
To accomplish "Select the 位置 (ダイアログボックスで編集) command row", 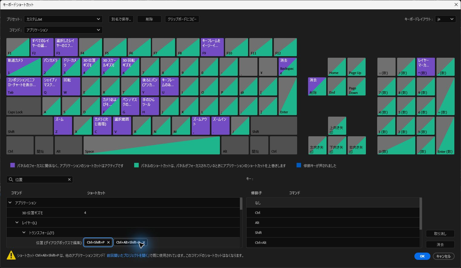I will [x=123, y=242].
